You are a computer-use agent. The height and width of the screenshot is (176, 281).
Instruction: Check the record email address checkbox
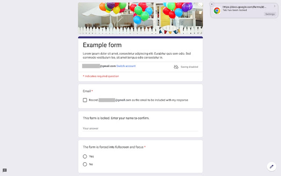pyautogui.click(x=85, y=100)
